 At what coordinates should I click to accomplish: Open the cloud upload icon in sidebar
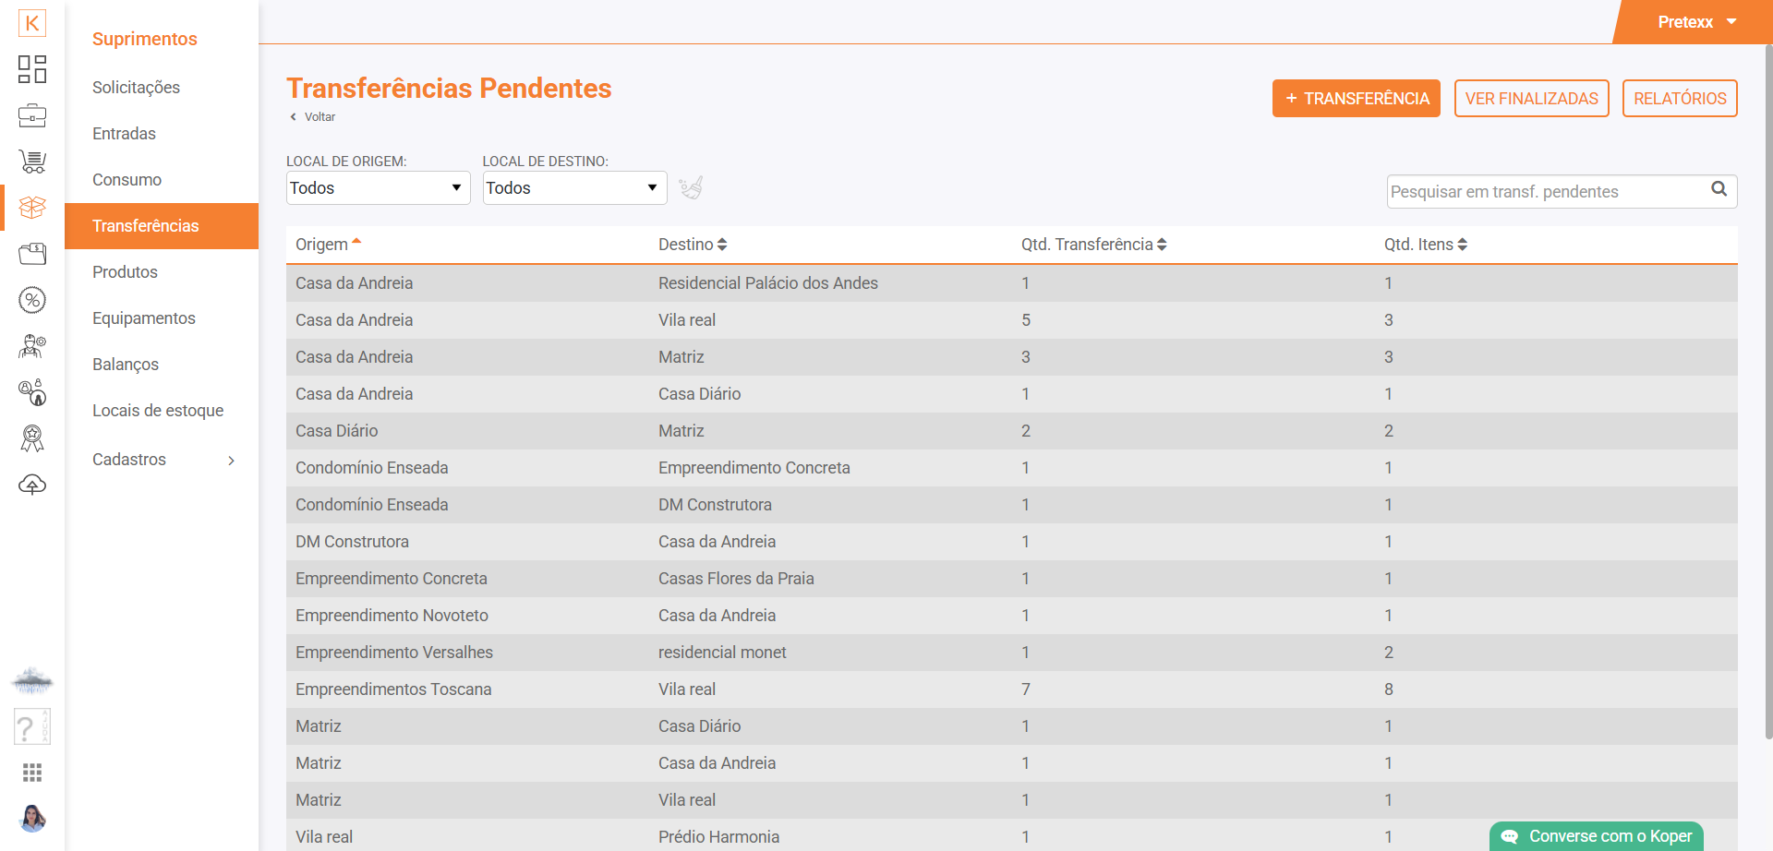click(x=32, y=485)
